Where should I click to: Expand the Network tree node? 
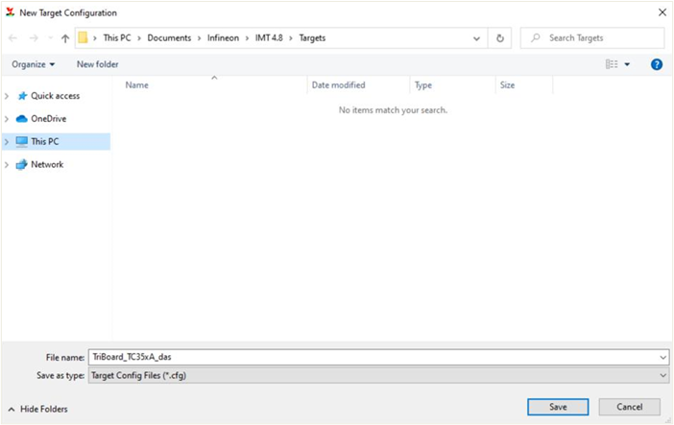pyautogui.click(x=8, y=164)
